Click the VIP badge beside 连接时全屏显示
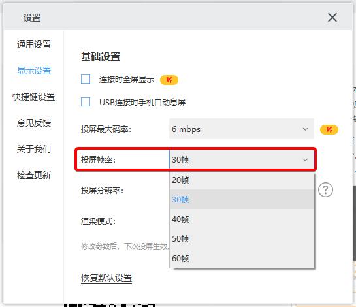Screen dimensions: 356x307 [x=169, y=80]
